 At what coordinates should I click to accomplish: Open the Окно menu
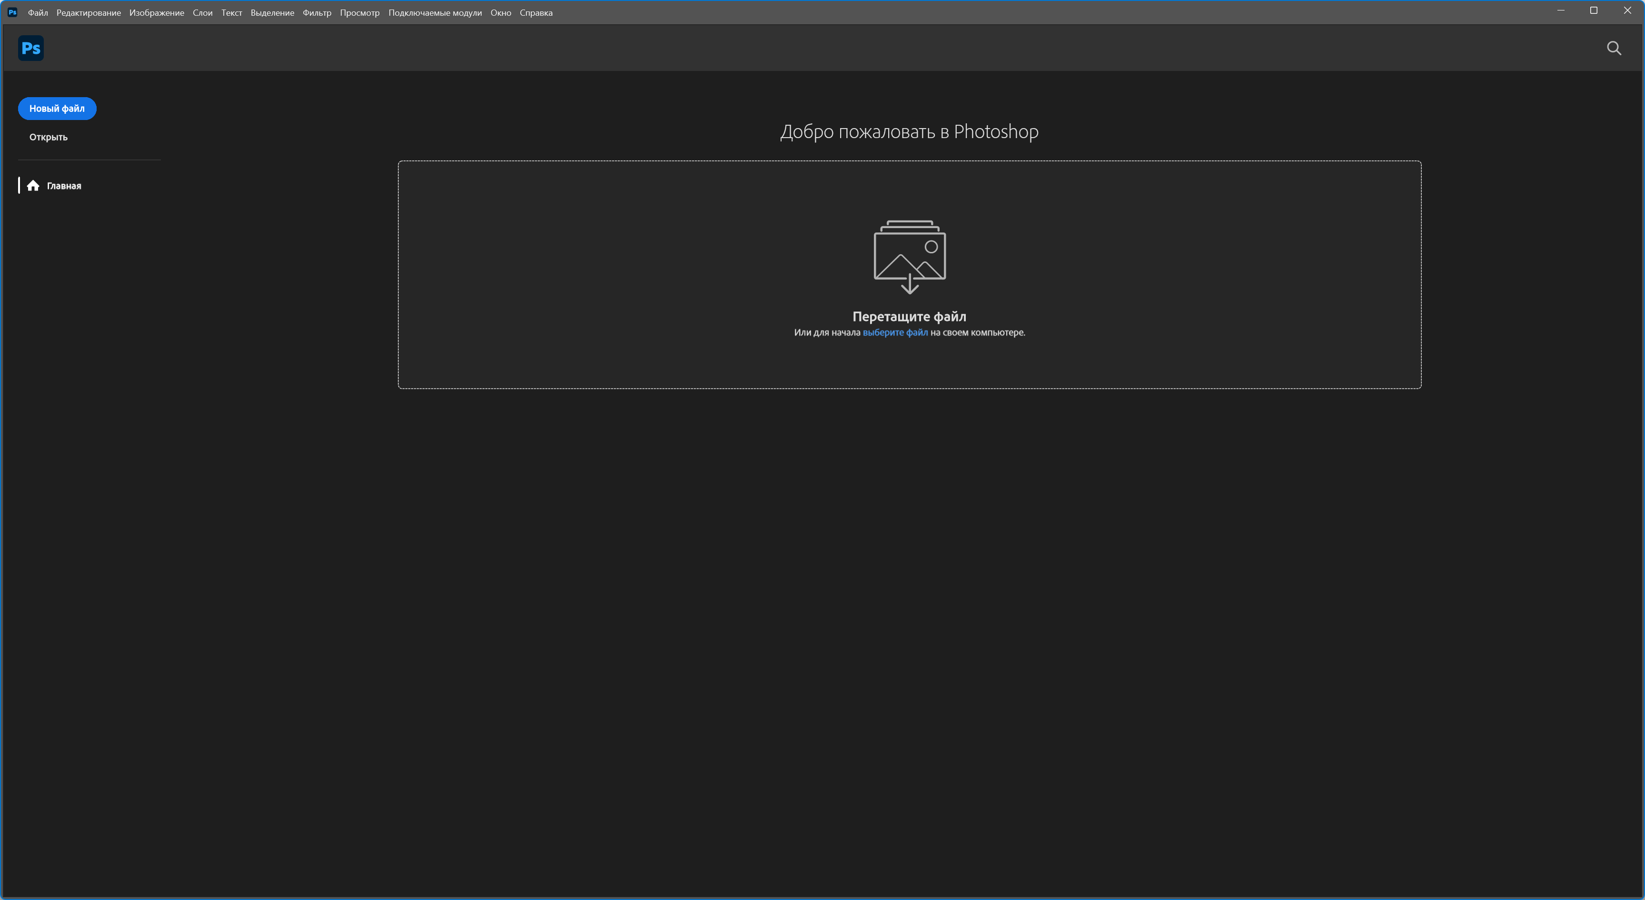tap(501, 13)
